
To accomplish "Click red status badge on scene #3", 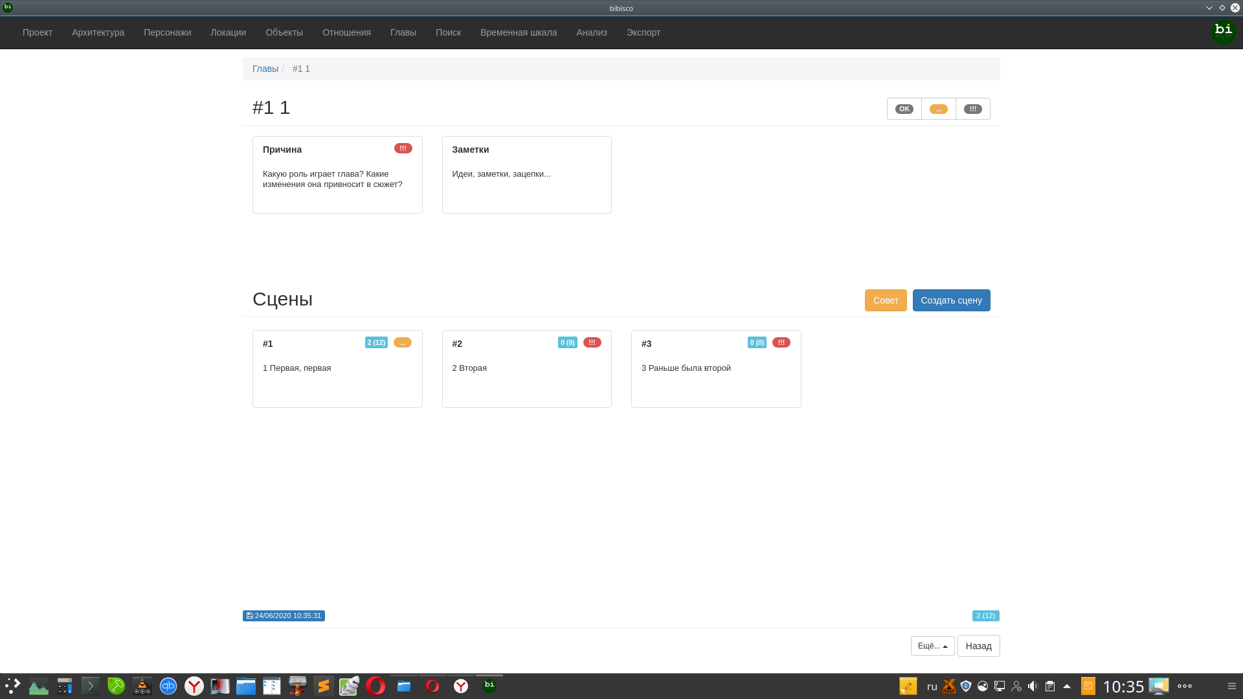I will [781, 342].
